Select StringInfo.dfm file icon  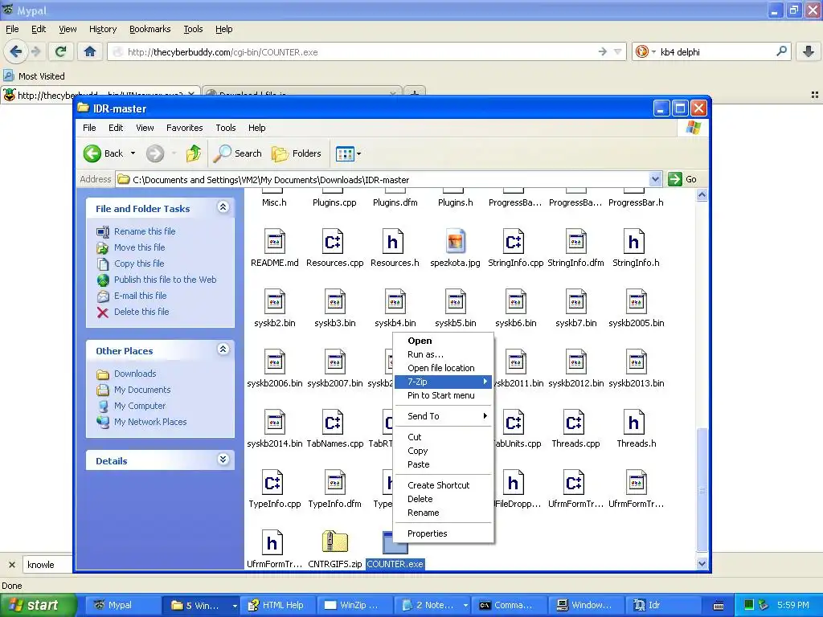point(575,241)
